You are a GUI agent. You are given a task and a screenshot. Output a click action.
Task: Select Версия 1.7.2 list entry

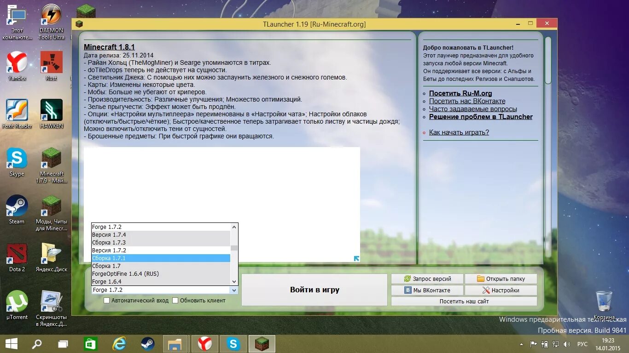click(161, 251)
